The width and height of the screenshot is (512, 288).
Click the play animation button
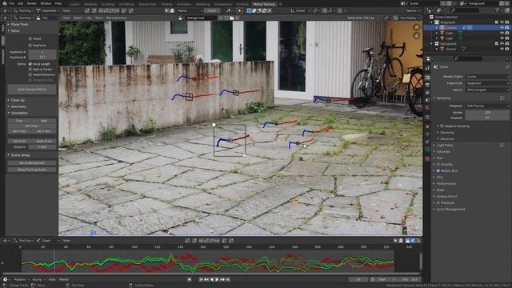click(217, 279)
